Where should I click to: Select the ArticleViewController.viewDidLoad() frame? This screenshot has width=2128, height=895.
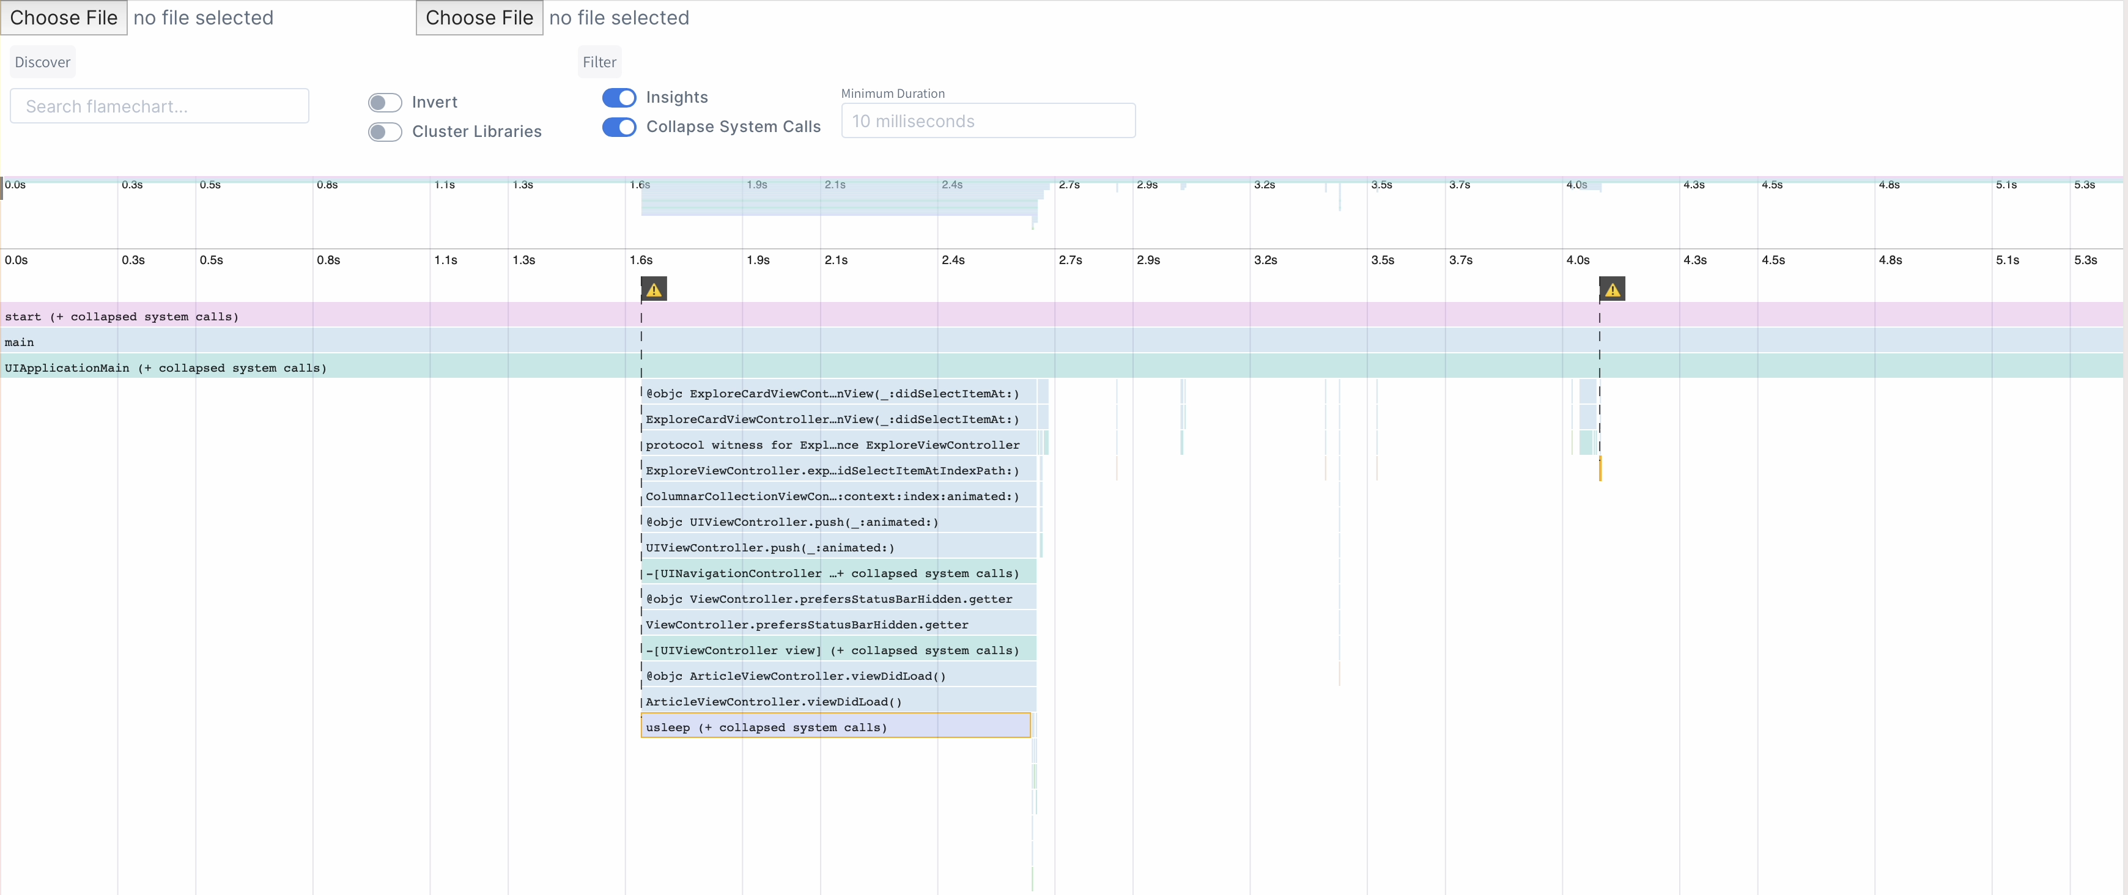838,701
